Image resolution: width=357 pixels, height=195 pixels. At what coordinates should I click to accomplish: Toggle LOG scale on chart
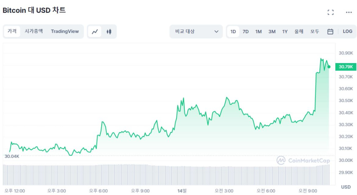tap(347, 32)
